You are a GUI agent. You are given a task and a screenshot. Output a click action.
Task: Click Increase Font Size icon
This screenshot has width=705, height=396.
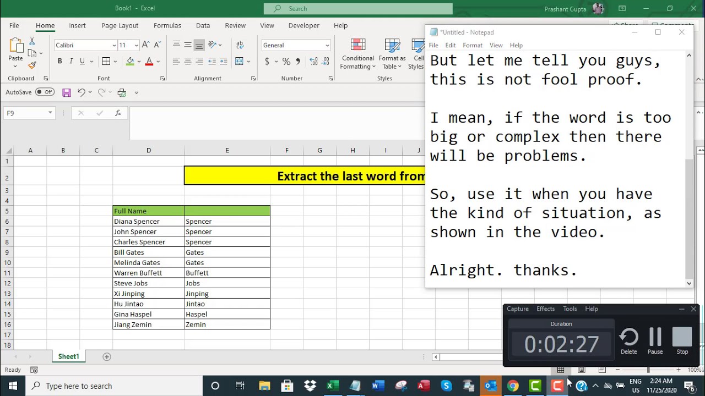(145, 45)
